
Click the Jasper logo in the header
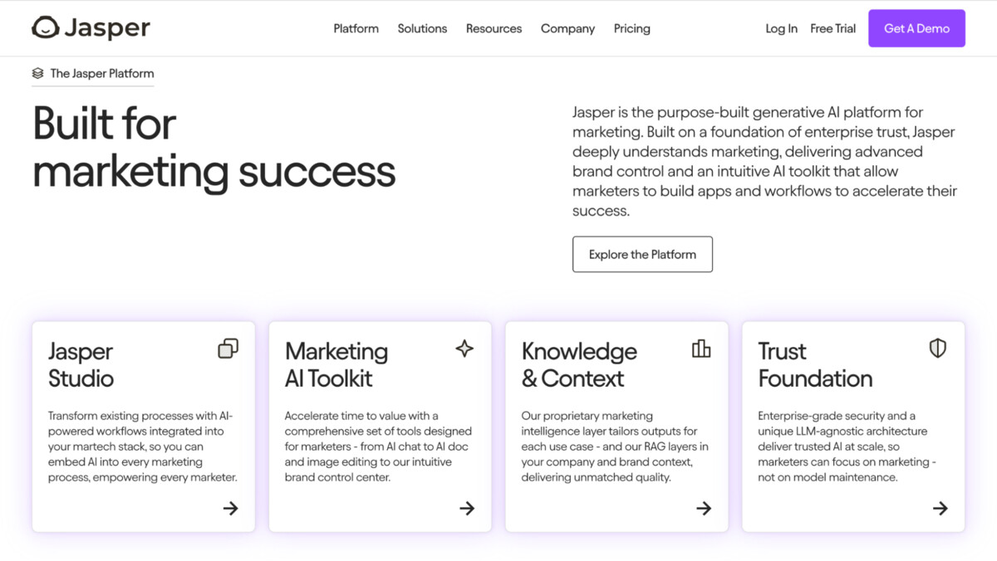[x=91, y=28]
